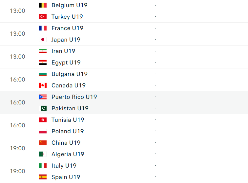
Task: Click the Pakistan flag icon
Action: coord(43,108)
